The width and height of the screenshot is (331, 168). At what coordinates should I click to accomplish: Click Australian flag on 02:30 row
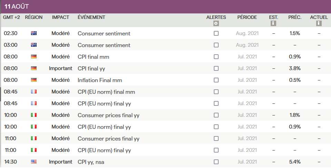(x=34, y=33)
